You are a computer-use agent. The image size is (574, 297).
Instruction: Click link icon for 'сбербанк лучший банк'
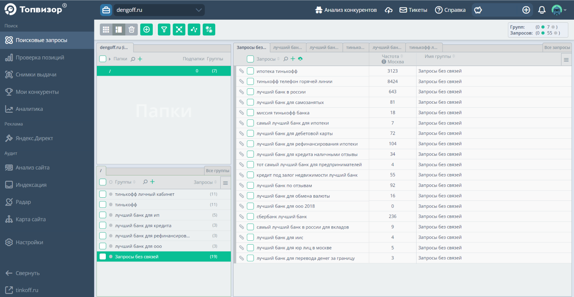click(x=241, y=217)
